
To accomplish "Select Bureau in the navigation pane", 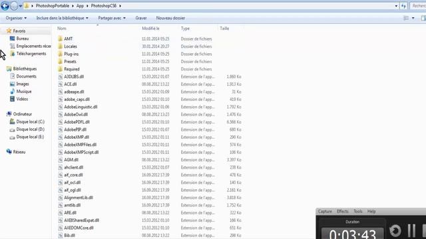I will pos(22,39).
